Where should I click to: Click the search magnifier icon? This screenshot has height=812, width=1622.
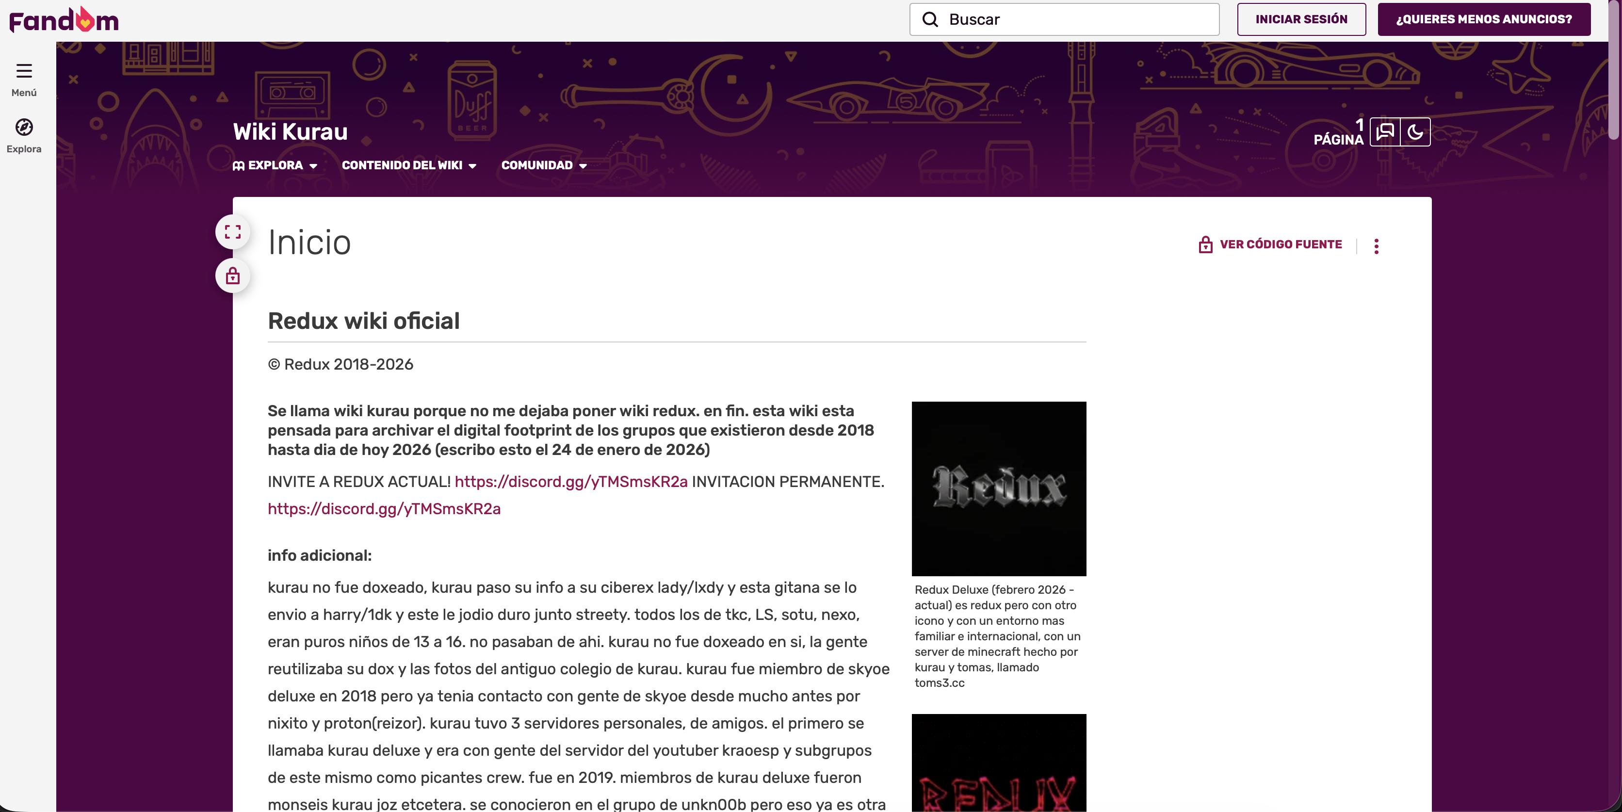point(930,19)
